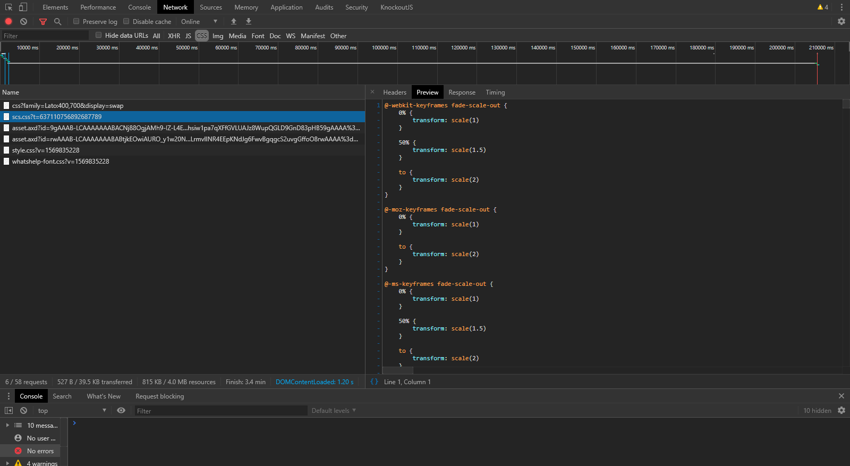Select style.css?v=1569835228 request
The width and height of the screenshot is (850, 466).
point(182,150)
